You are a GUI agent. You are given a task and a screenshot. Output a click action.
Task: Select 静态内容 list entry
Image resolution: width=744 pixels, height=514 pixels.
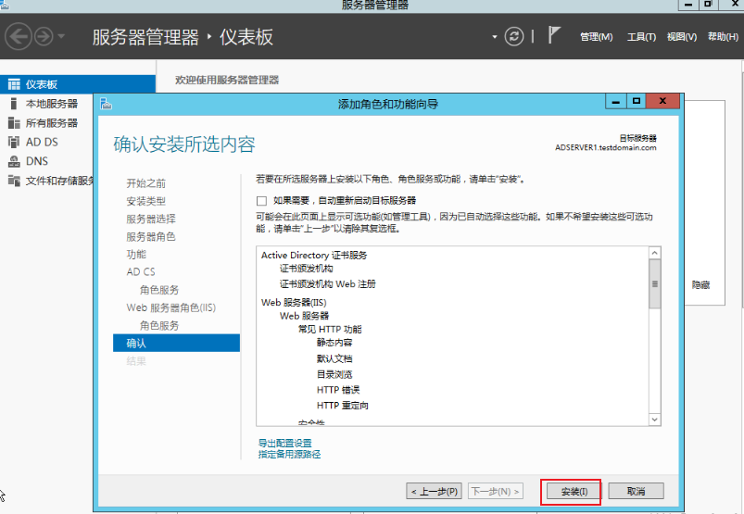[x=334, y=343]
